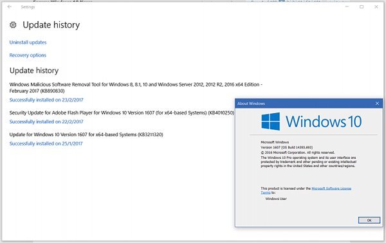Close the Settings window
This screenshot has height=243, width=386.
(x=376, y=6)
